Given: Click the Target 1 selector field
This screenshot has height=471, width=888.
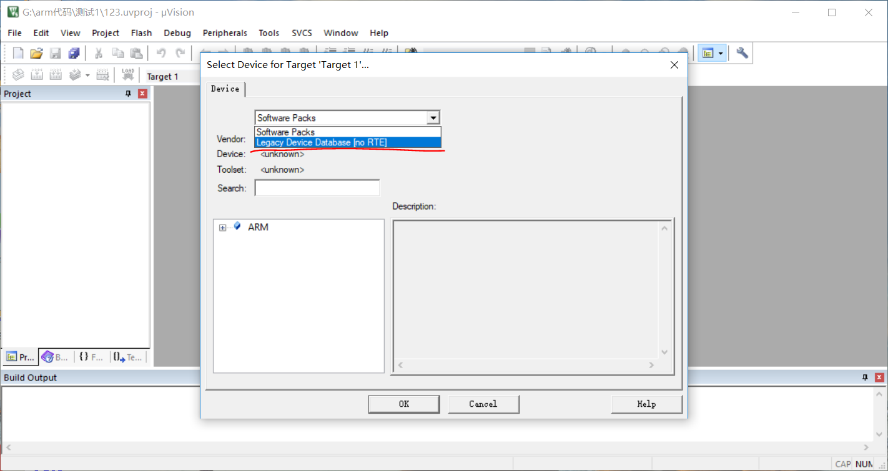Looking at the screenshot, I should click(x=172, y=76).
